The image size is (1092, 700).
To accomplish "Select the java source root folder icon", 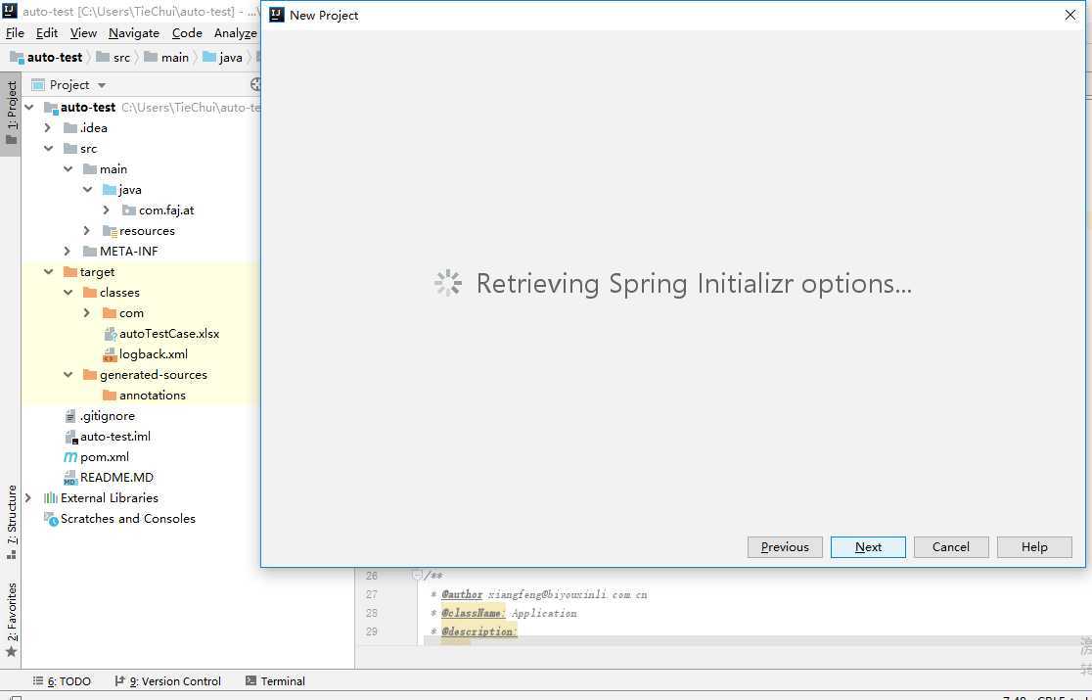I will pyautogui.click(x=109, y=190).
